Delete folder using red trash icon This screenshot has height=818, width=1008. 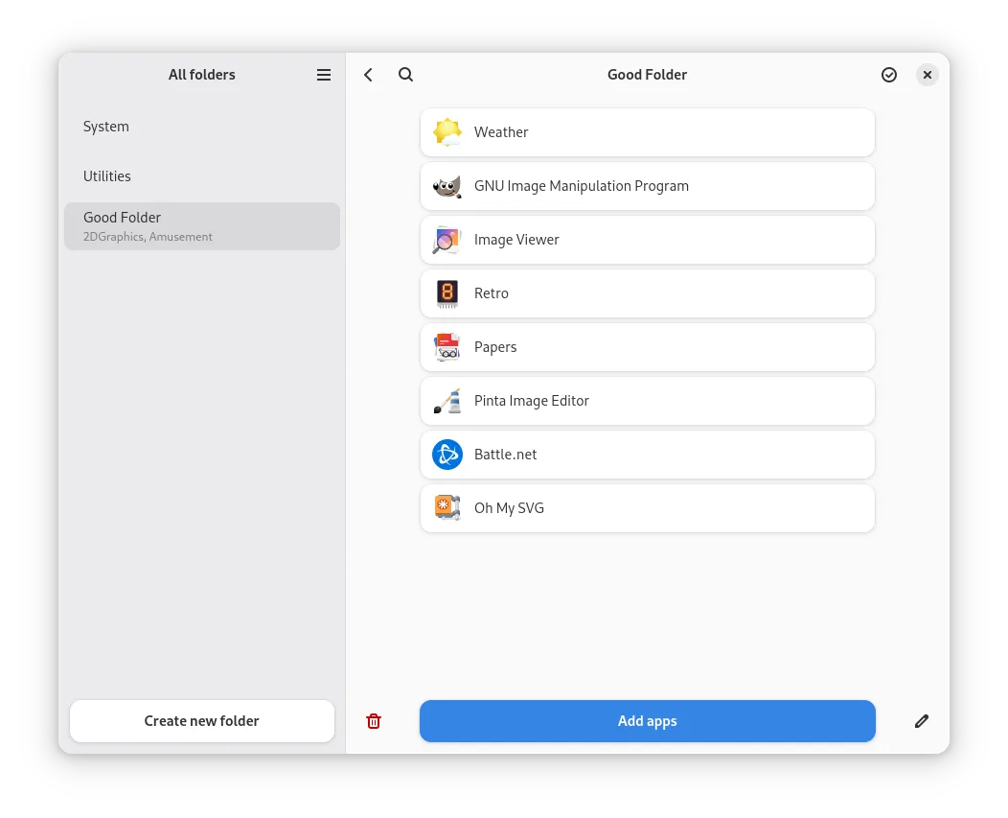pyautogui.click(x=374, y=721)
